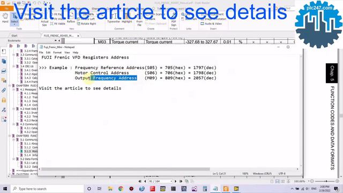Collapse the Bookmarks panel arrow
The image size is (343, 193).
click(x=59, y=41)
